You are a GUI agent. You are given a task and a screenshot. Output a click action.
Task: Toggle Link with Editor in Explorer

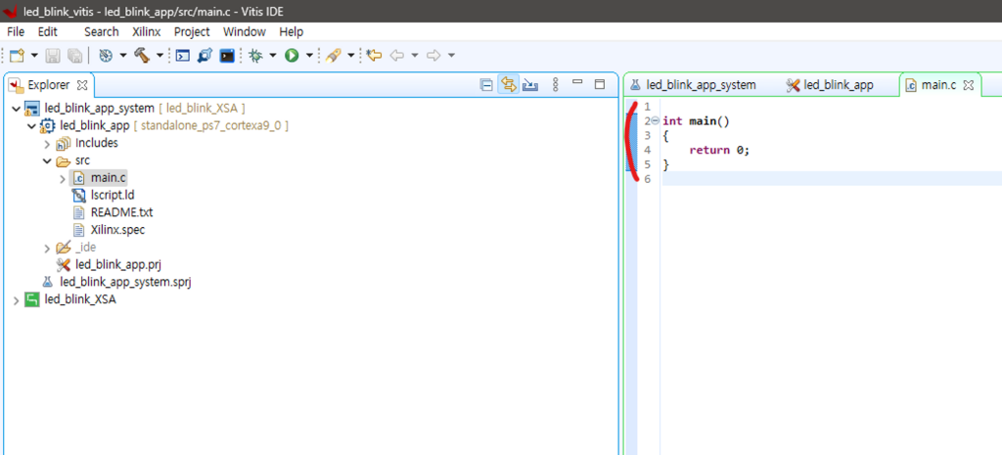click(508, 84)
